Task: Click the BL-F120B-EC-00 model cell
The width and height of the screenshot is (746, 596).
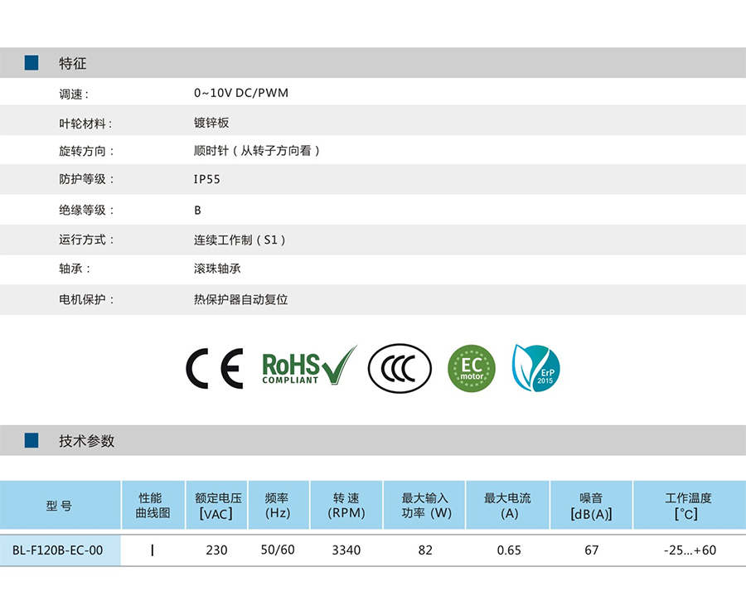Action: [58, 550]
